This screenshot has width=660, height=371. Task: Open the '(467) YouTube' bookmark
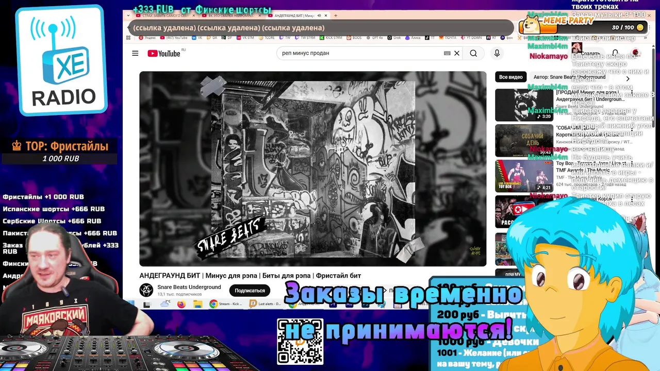tap(174, 37)
